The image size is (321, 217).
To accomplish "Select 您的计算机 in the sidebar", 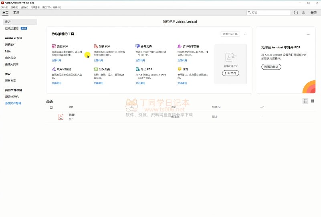I will (x=12, y=97).
